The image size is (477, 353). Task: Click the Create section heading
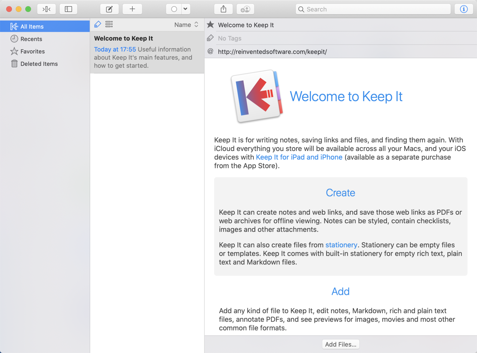(341, 193)
